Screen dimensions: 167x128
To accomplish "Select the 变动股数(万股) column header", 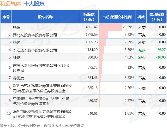I will [x=157, y=17].
